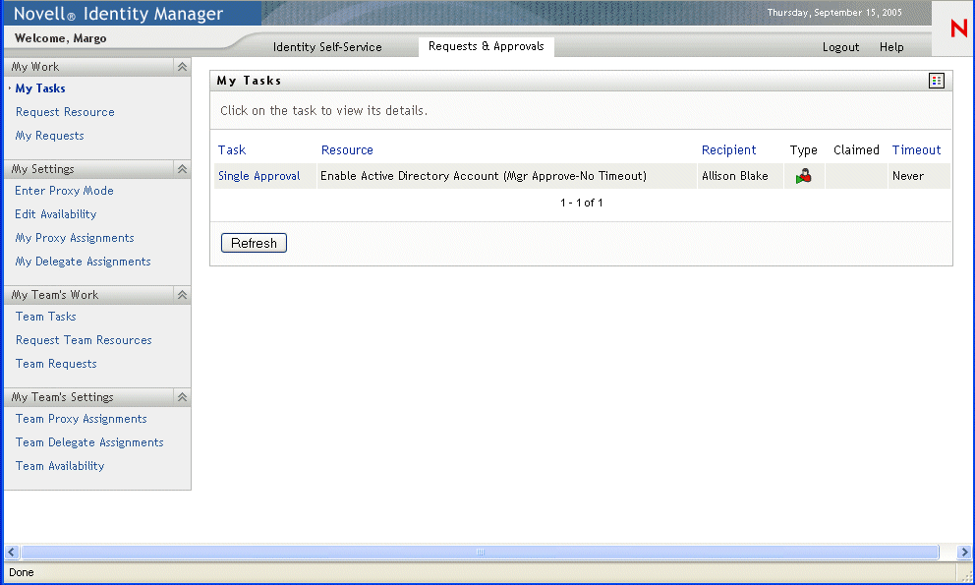
Task: Click the Refresh button
Action: (254, 243)
